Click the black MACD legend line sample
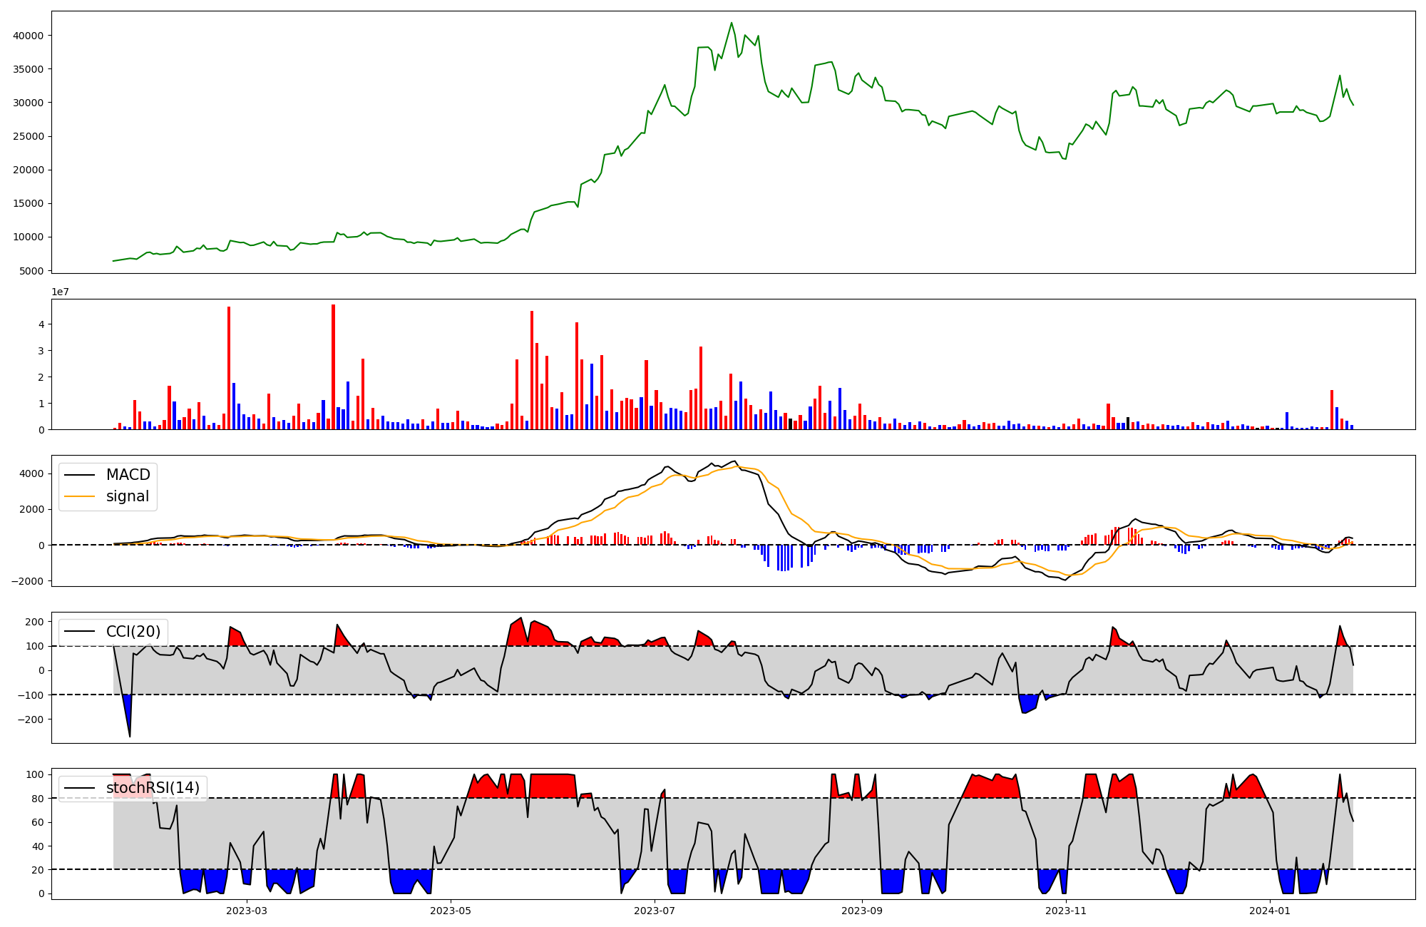1426x927 pixels. point(79,475)
